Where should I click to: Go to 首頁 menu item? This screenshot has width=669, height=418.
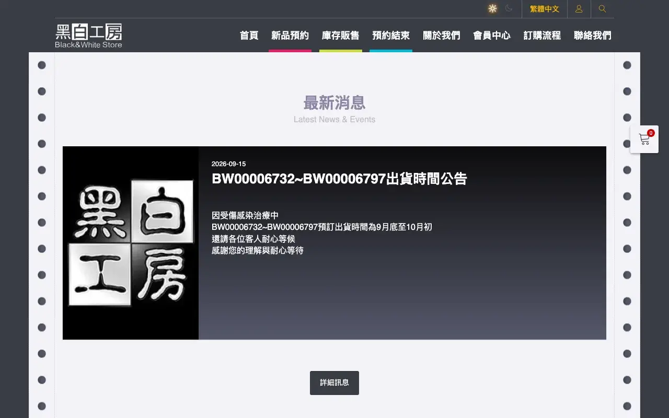pos(249,36)
